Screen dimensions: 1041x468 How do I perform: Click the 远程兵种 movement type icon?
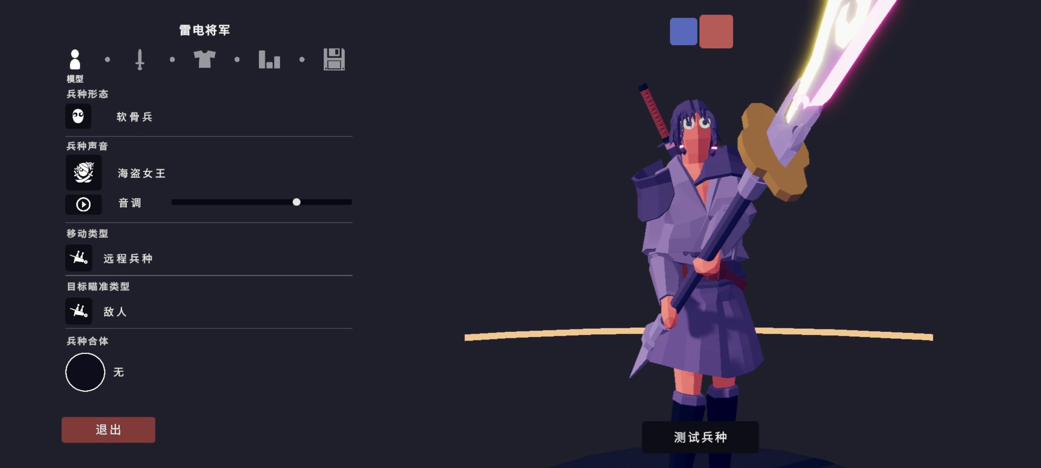[x=78, y=258]
